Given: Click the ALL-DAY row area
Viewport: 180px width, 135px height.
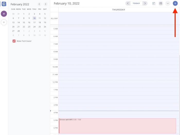Looking at the screenshot, I should click(119, 18).
